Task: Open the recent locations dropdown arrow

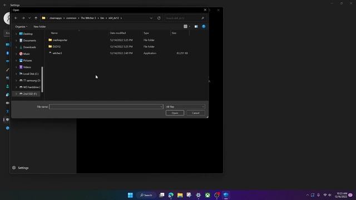Action: [x=29, y=18]
